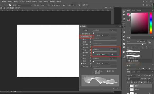Image resolution: width=154 pixels, height=94 pixels.
Task: Toggle the Smoothing checkbox in brush settings
Action: [x=82, y=64]
